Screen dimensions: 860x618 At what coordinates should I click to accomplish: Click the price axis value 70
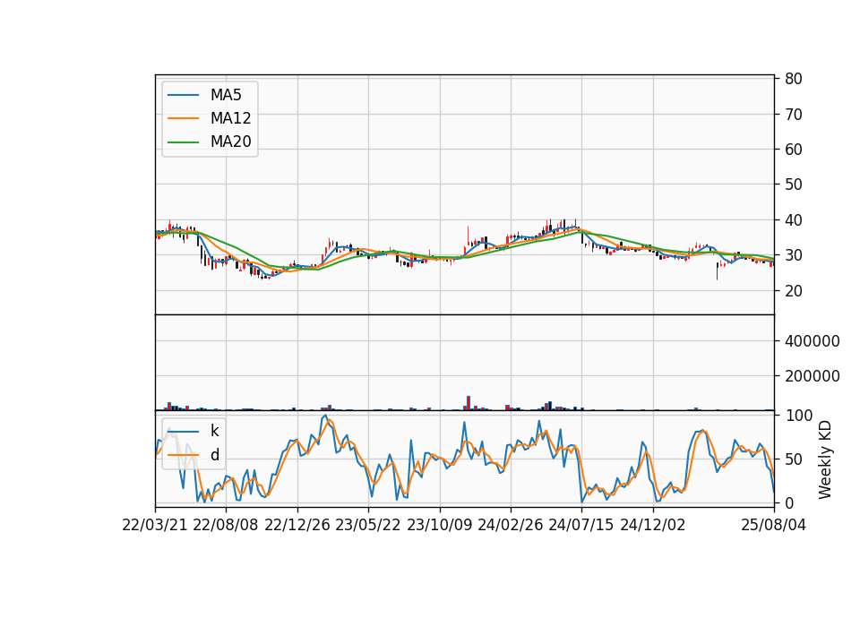[794, 115]
